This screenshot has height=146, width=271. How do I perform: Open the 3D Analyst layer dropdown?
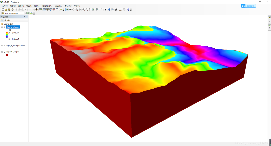[25, 13]
